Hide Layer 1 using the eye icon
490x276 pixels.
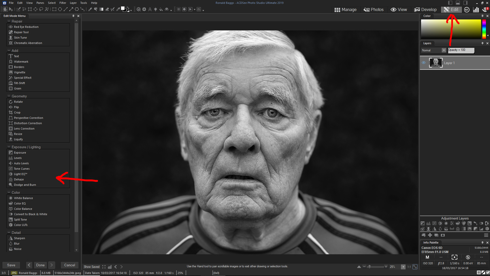[x=424, y=63]
